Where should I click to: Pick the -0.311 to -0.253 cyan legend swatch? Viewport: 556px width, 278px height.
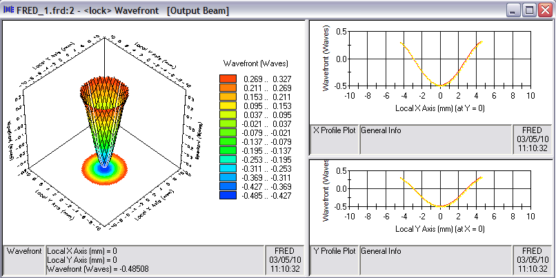point(228,169)
